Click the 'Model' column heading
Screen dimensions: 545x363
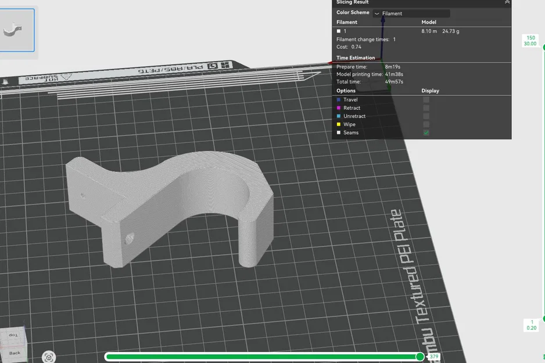pyautogui.click(x=429, y=22)
